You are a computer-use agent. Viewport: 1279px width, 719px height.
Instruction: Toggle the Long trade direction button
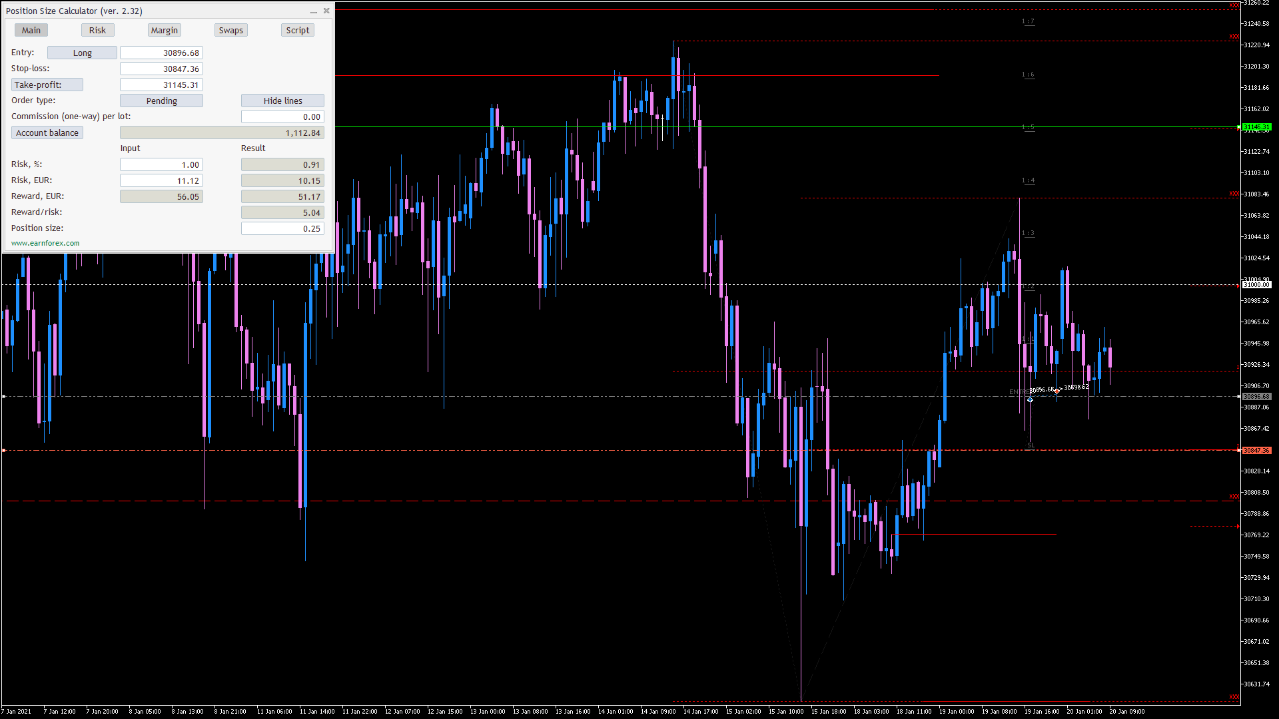[x=82, y=53]
